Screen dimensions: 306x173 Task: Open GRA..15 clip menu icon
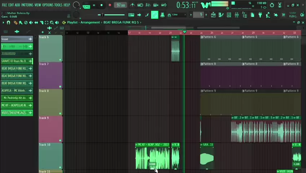point(202,145)
